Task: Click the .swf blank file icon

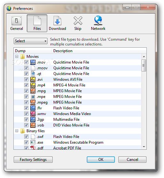Action: 33,137
